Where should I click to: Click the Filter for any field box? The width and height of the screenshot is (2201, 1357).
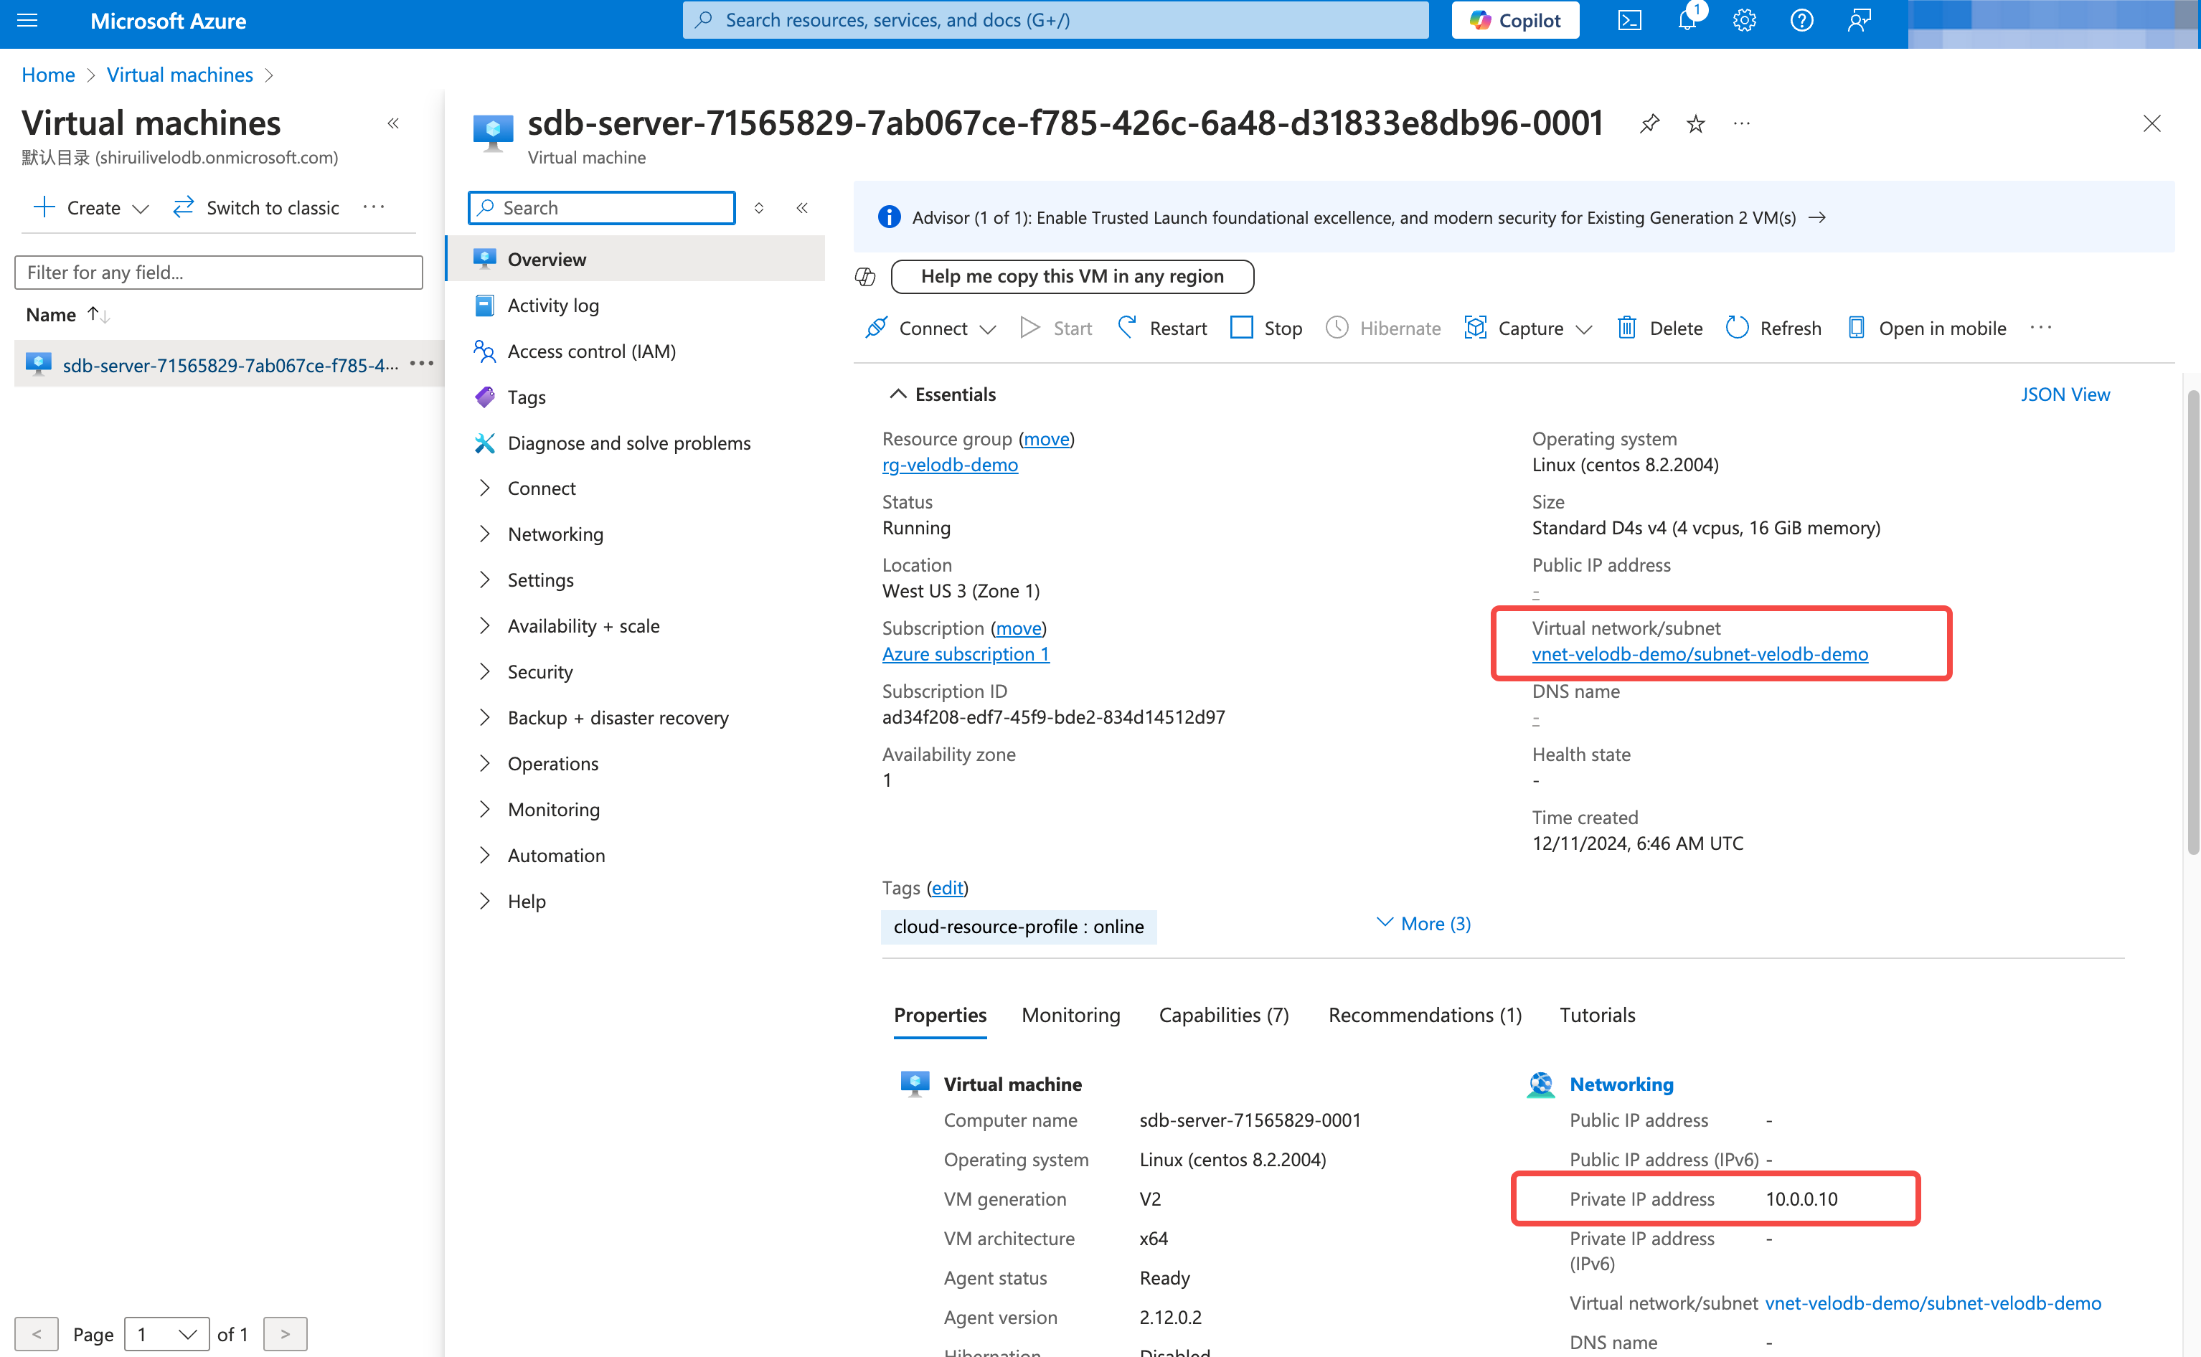click(x=218, y=273)
